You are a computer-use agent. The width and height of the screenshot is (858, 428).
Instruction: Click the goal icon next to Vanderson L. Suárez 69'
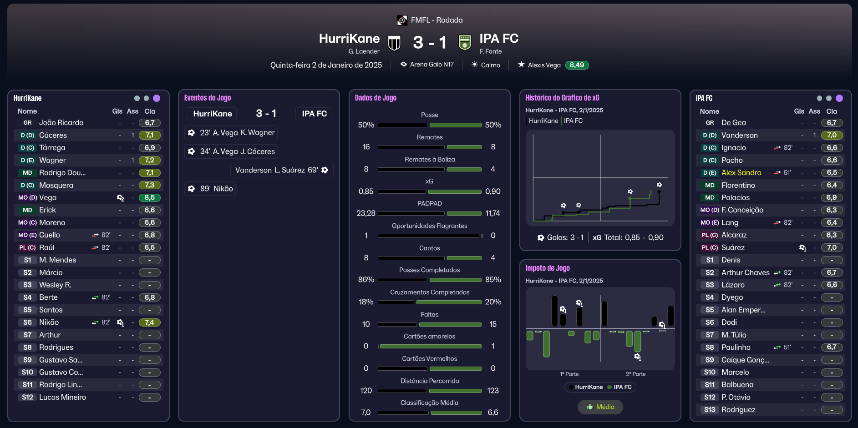coord(325,170)
